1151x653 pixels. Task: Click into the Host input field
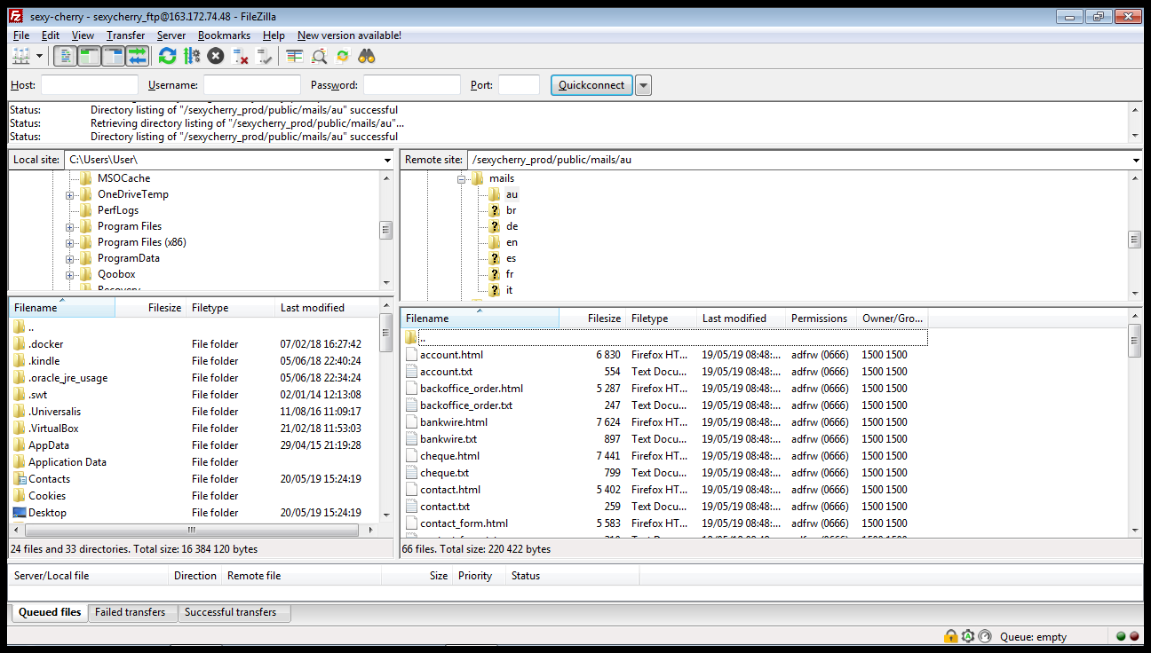tap(90, 85)
